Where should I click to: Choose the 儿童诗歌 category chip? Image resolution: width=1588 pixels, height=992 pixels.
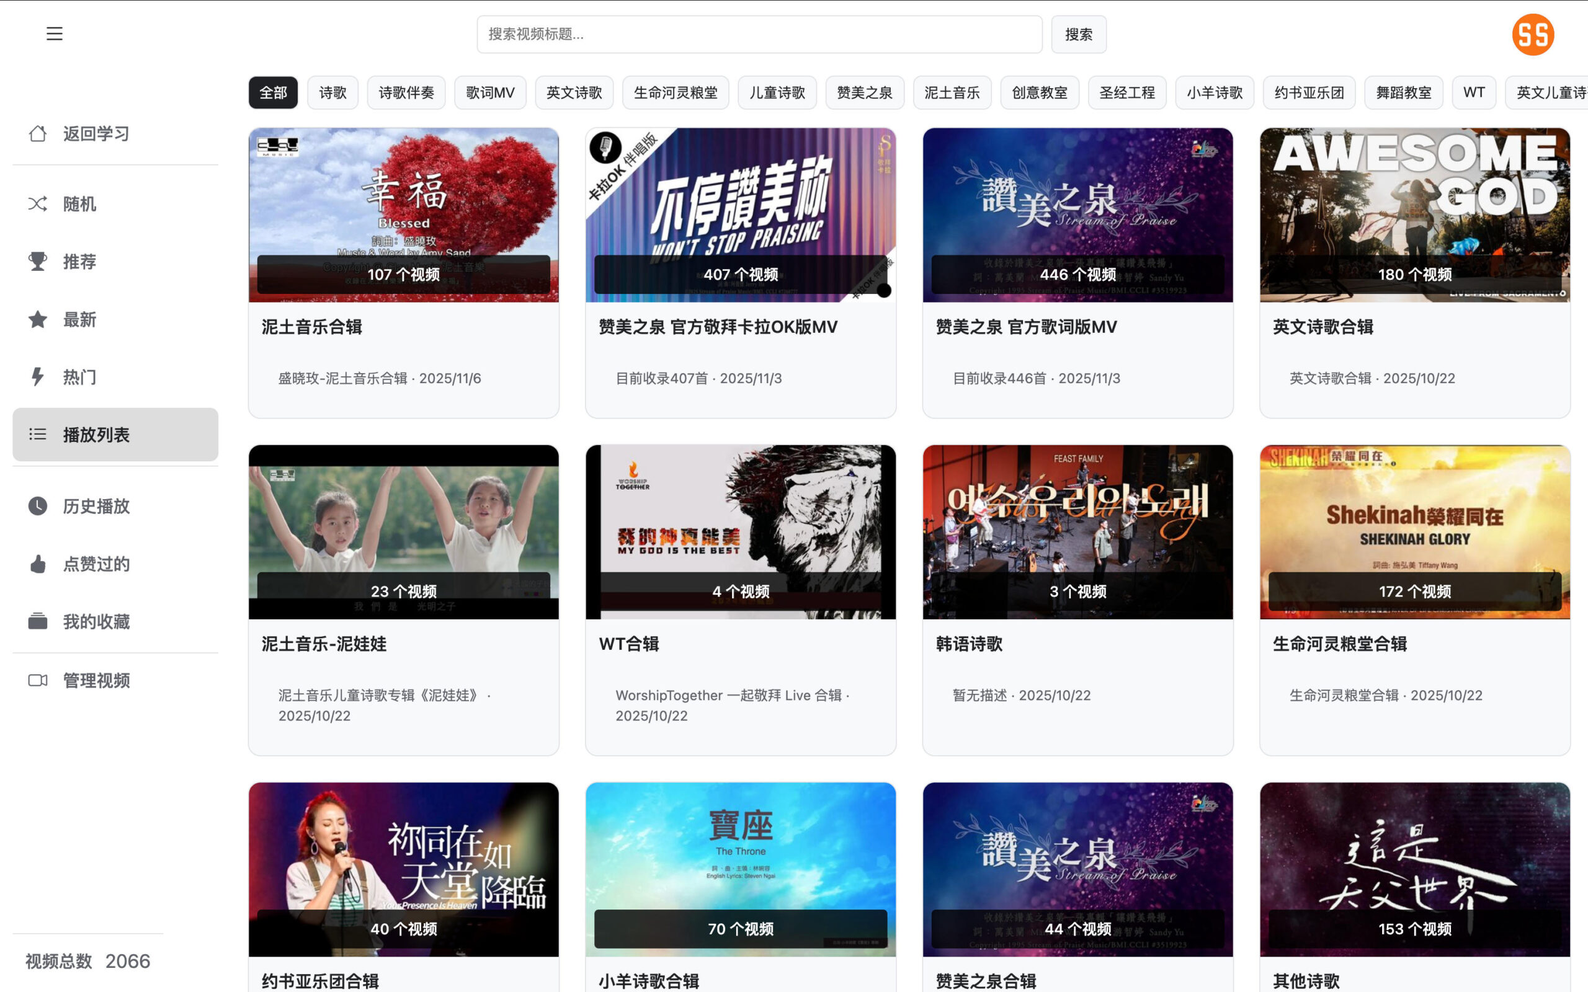(777, 92)
